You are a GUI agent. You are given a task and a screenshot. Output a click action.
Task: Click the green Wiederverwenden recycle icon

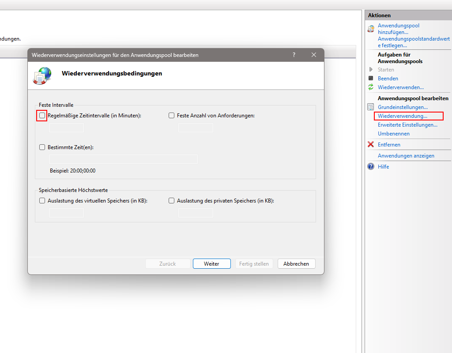[371, 87]
